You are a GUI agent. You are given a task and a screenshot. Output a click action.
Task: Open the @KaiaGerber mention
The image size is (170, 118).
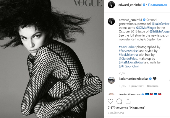click(x=160, y=24)
